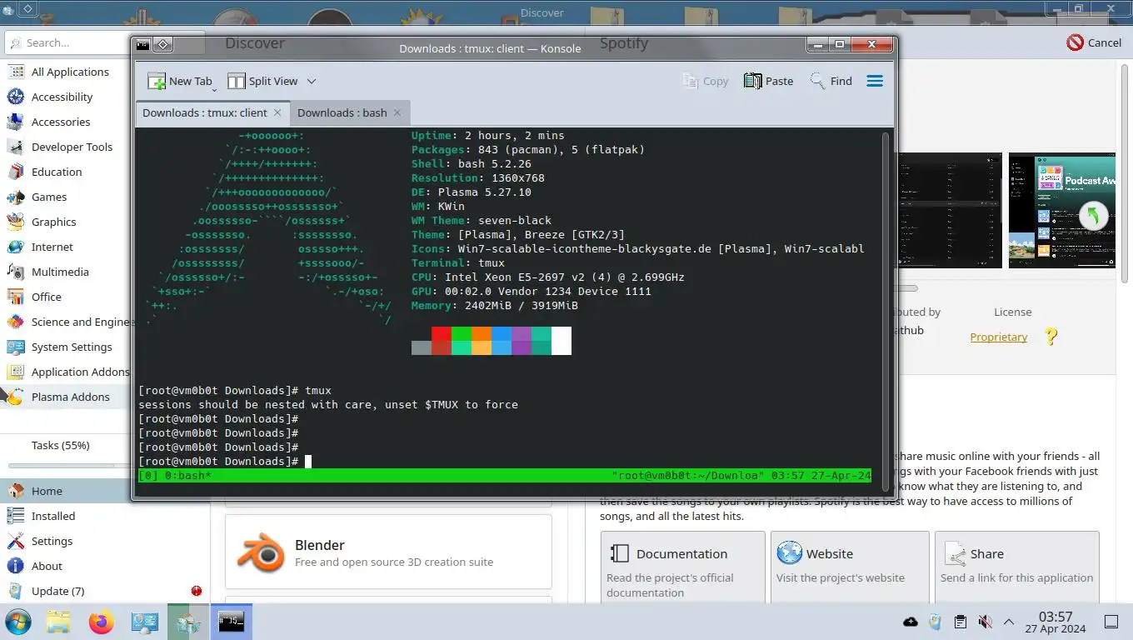This screenshot has height=640, width=1133.
Task: Open the Proprietary license link
Action: tap(998, 337)
